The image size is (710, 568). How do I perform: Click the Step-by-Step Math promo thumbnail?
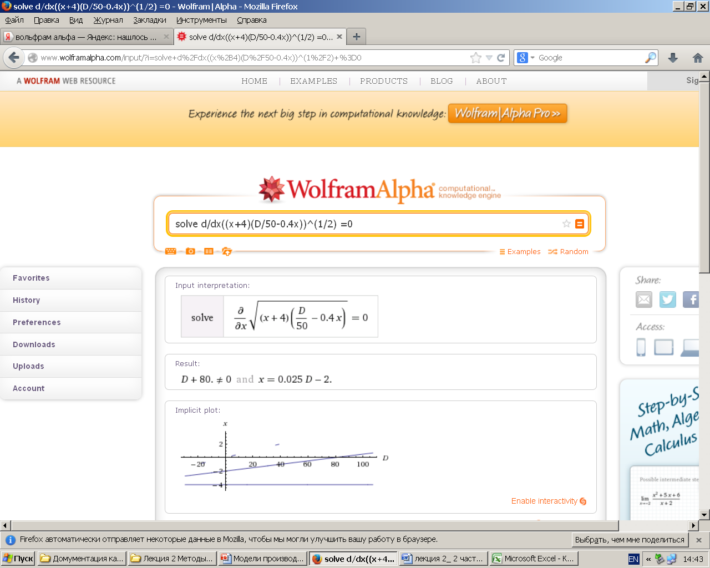tap(665, 493)
